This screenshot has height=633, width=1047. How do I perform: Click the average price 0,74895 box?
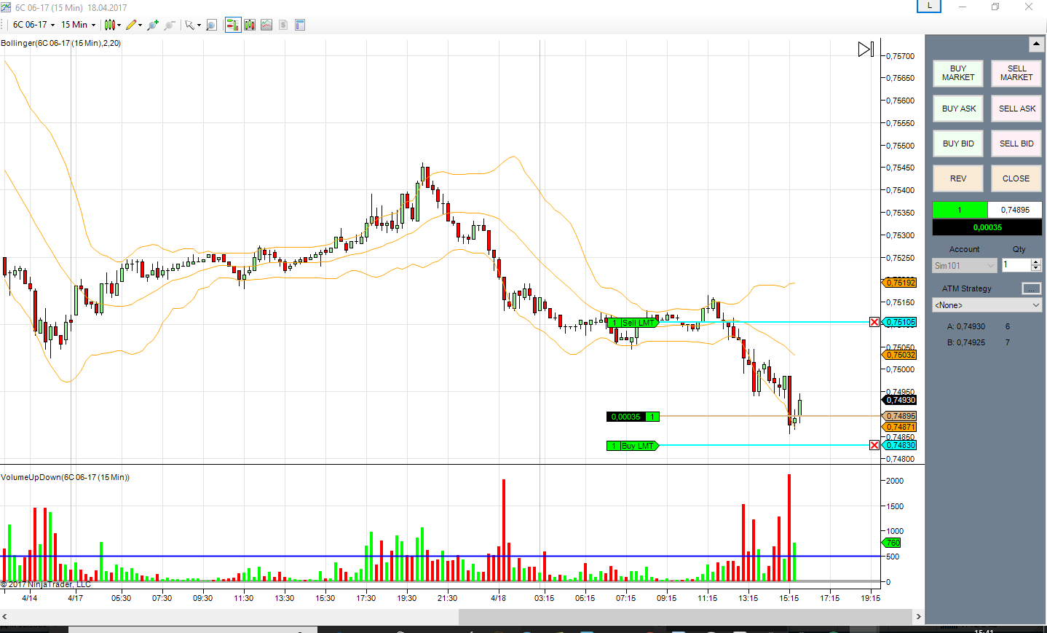click(1015, 210)
